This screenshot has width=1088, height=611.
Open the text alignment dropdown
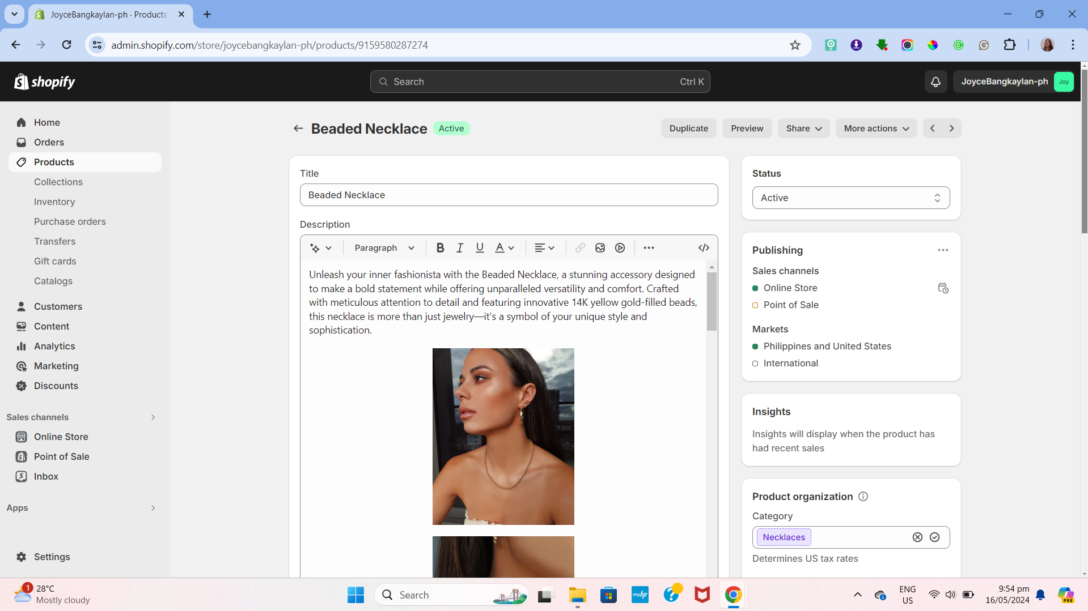544,248
